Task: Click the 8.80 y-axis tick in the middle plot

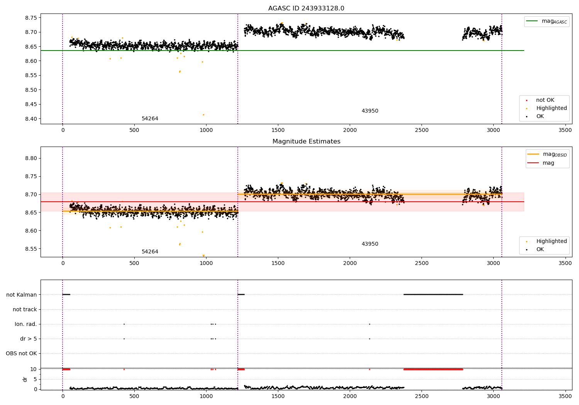Action: click(30, 158)
